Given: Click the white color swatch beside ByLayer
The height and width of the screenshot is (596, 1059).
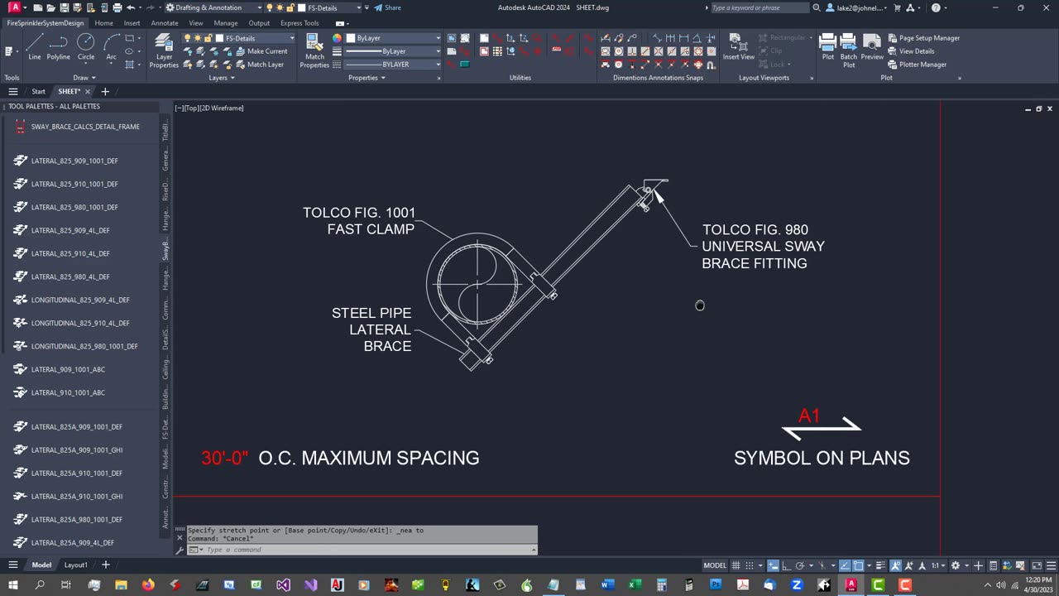Looking at the screenshot, I should point(351,38).
